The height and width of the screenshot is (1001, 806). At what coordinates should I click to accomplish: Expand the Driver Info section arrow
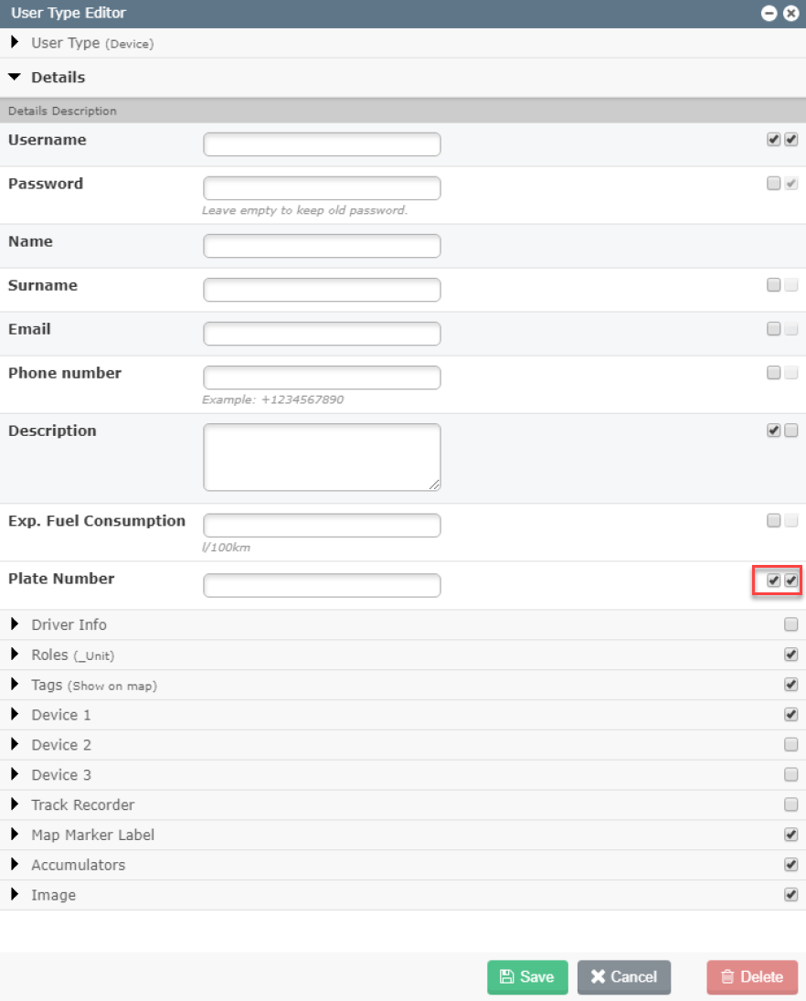(x=15, y=623)
